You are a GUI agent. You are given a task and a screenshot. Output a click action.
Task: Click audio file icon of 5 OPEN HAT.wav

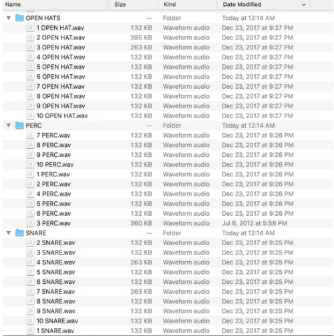pos(30,67)
